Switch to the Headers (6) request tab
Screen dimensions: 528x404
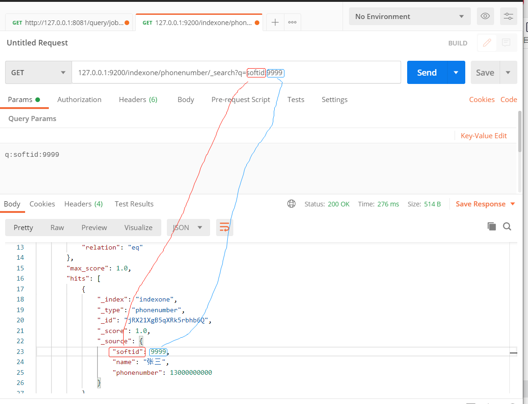click(x=138, y=99)
